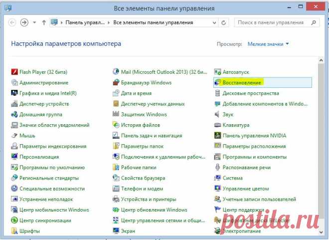Open the Свойства браузера link
329x240 pixels.
click(143, 178)
